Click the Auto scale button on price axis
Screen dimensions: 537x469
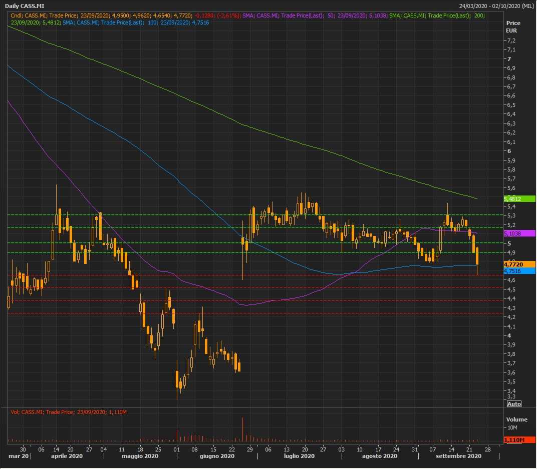514,403
